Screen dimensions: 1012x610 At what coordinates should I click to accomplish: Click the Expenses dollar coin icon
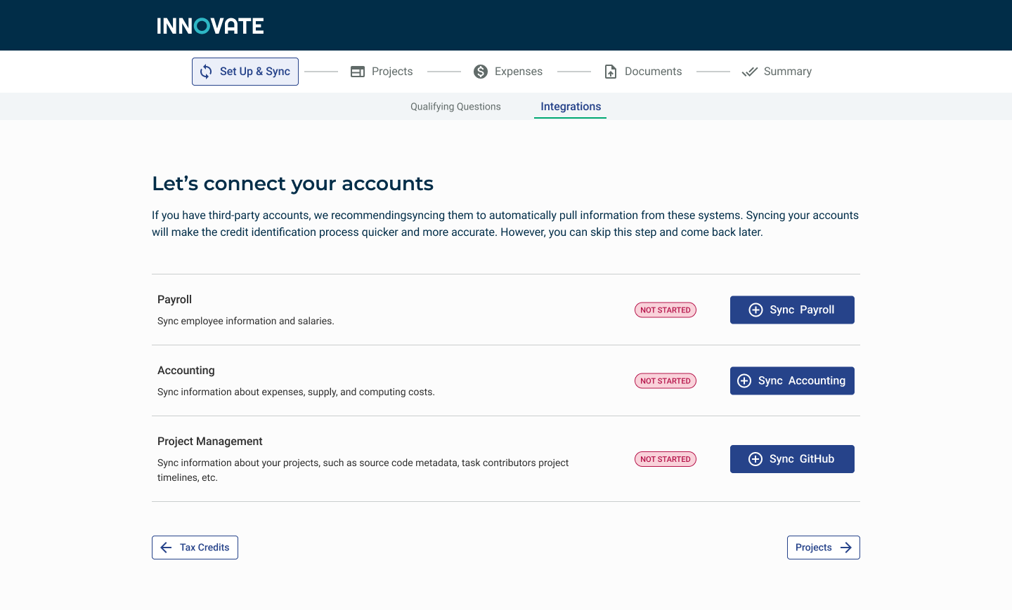[481, 72]
